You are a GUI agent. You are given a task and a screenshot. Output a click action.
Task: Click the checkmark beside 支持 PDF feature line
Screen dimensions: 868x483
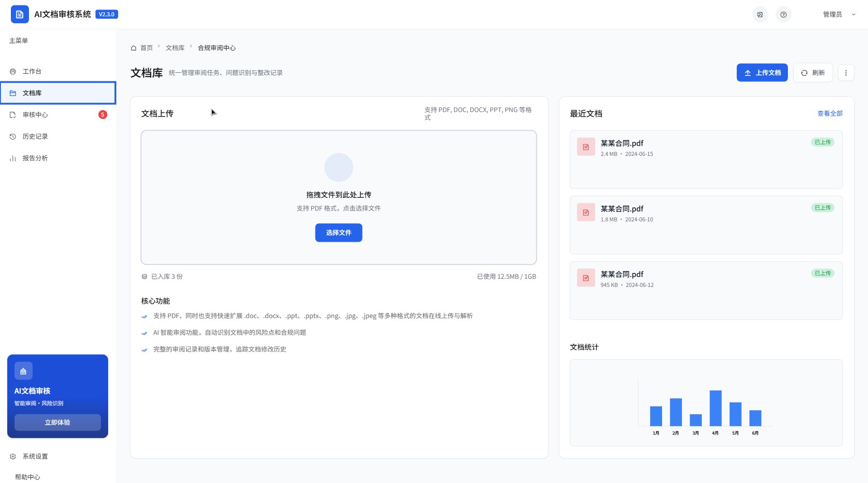144,316
